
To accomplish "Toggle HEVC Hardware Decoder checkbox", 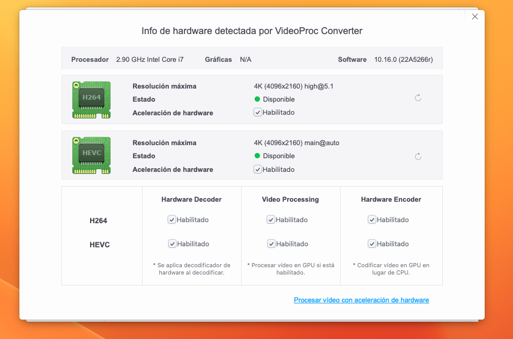I will [x=172, y=244].
